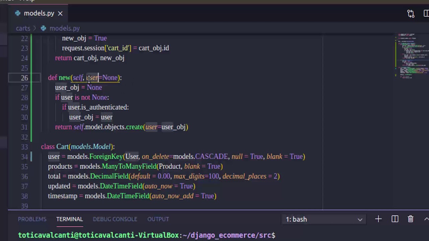Click 'return cart_obj, new_obj' on line 24
The width and height of the screenshot is (429, 241).
[89, 58]
